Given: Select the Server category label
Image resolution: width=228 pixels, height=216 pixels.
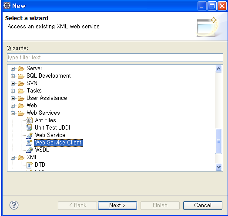Looking at the screenshot, I should click(x=34, y=69).
